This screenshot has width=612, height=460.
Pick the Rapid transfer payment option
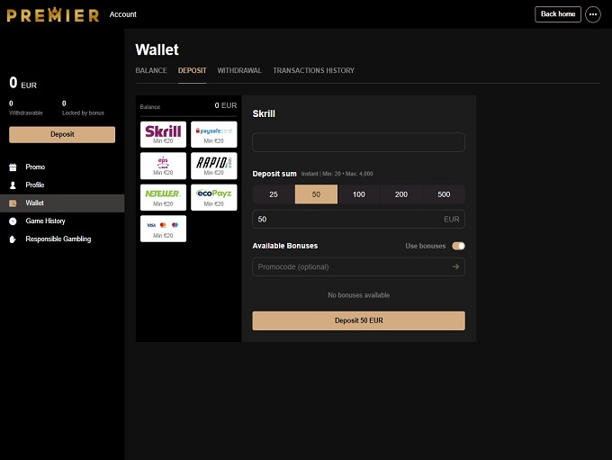[213, 166]
